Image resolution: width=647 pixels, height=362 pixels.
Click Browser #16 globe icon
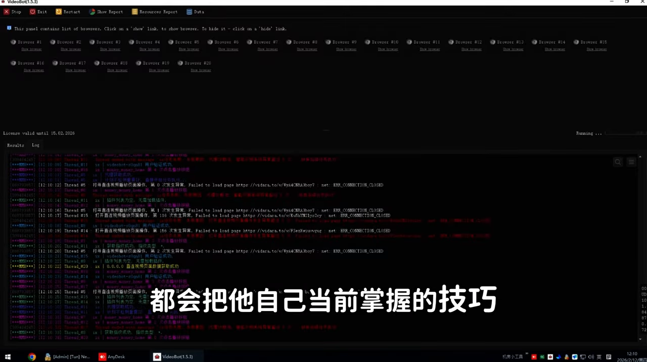(13, 63)
